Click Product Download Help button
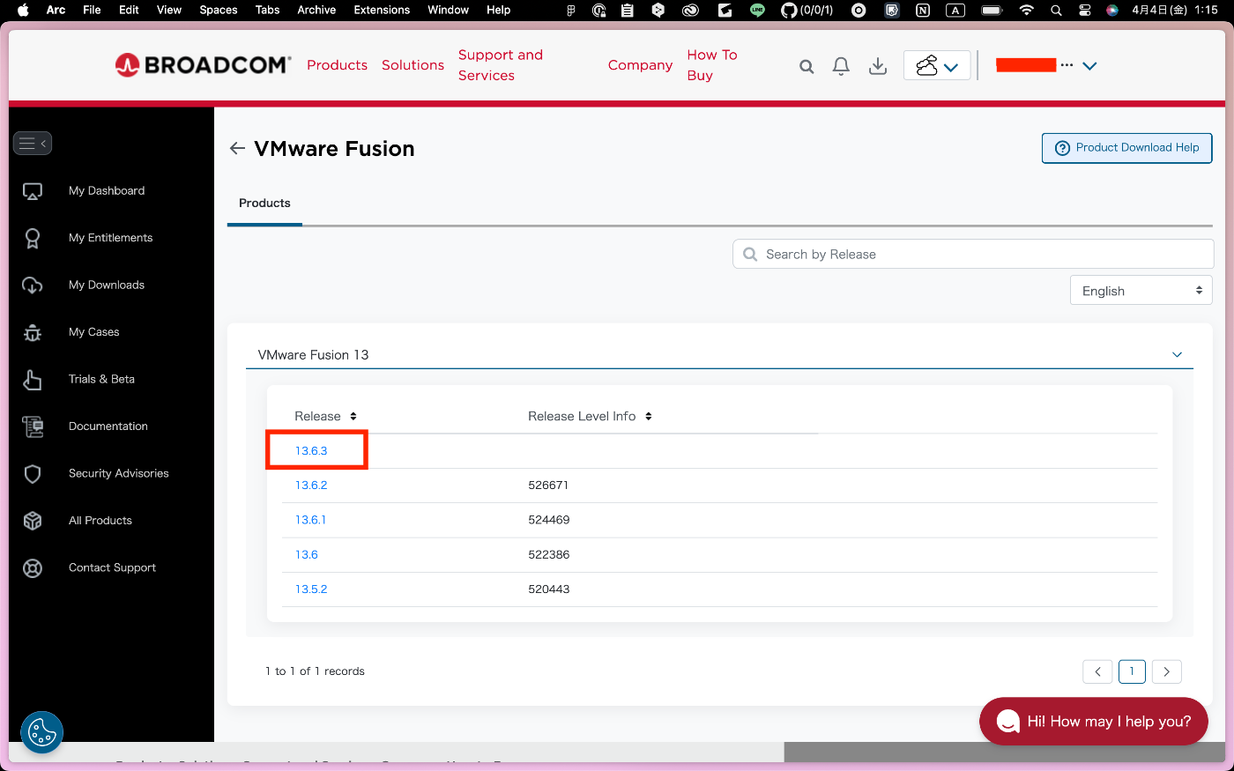This screenshot has height=771, width=1234. coord(1126,148)
